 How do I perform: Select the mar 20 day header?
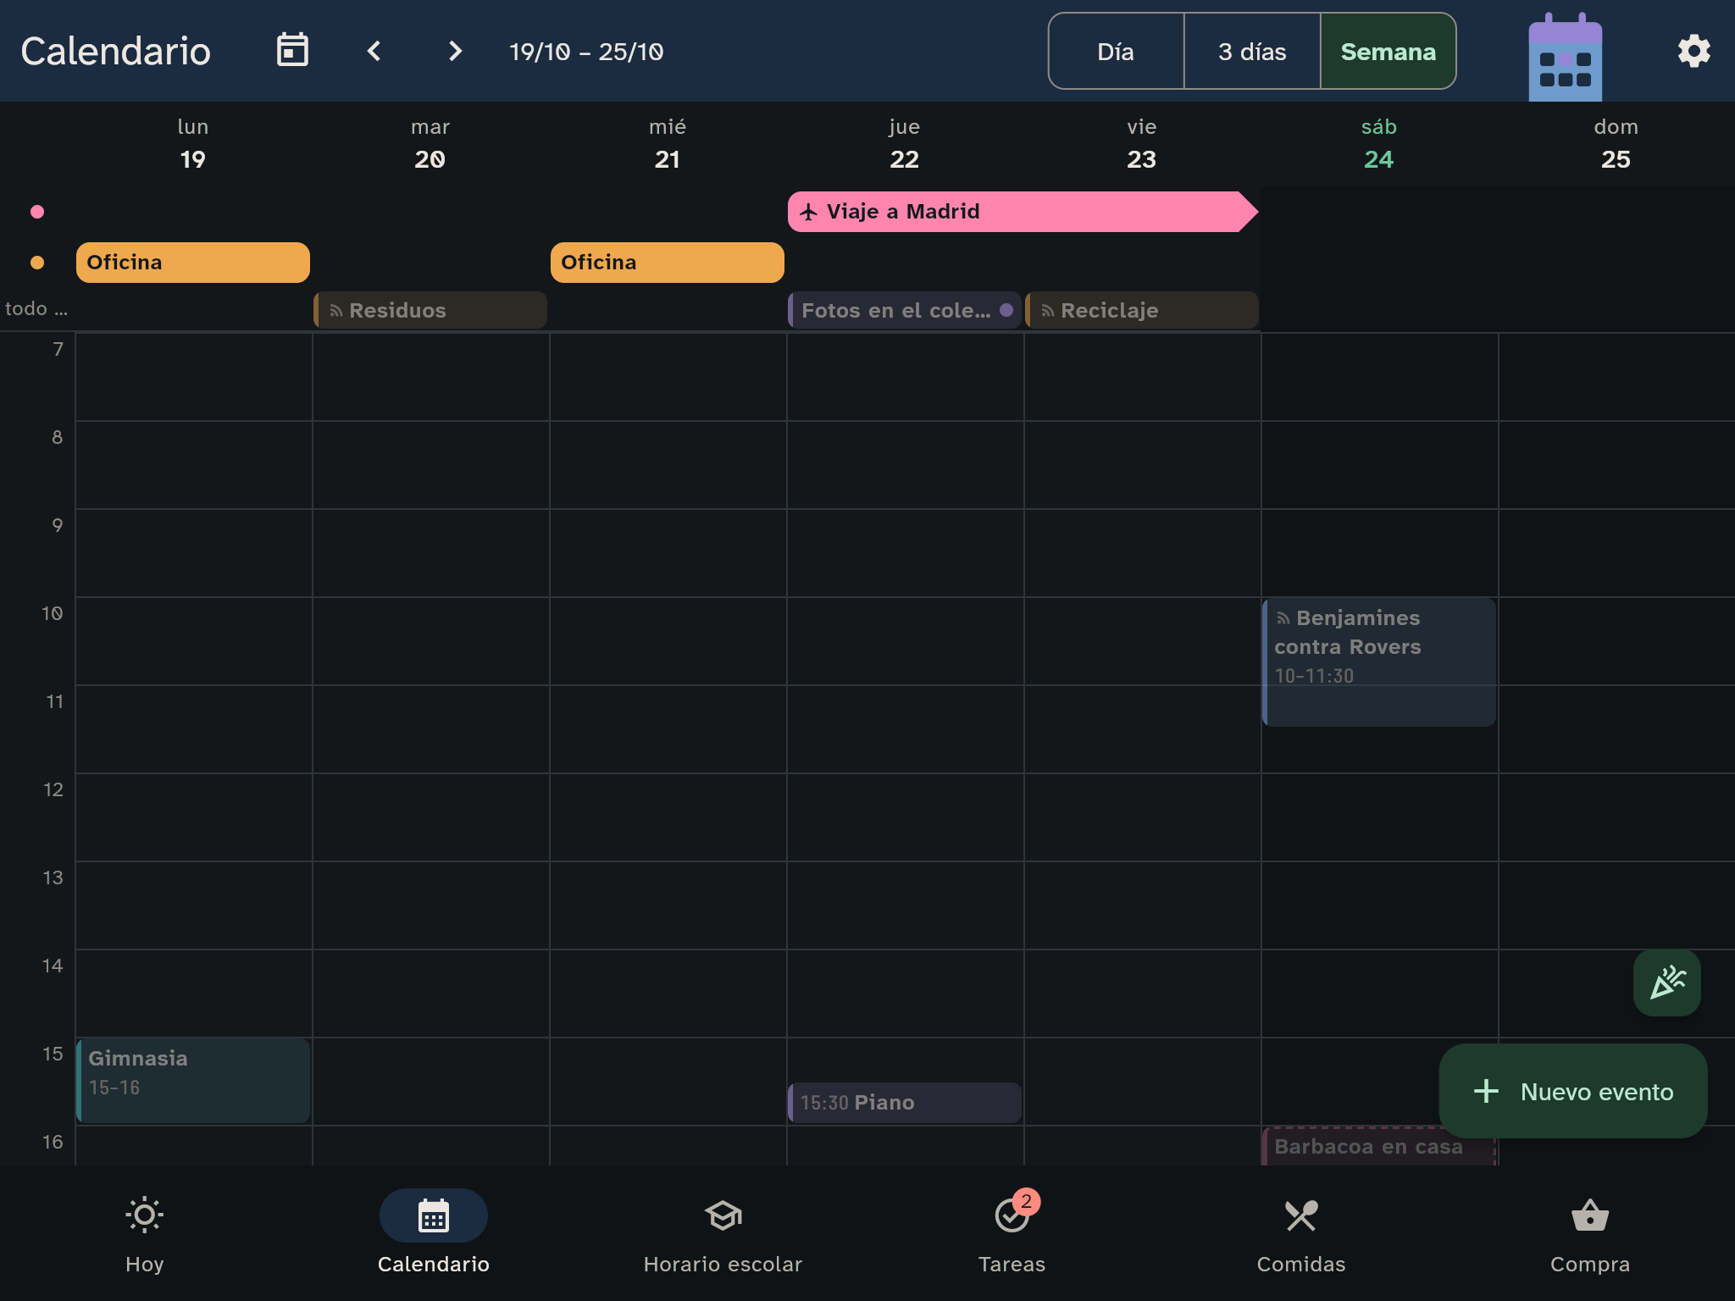430,144
